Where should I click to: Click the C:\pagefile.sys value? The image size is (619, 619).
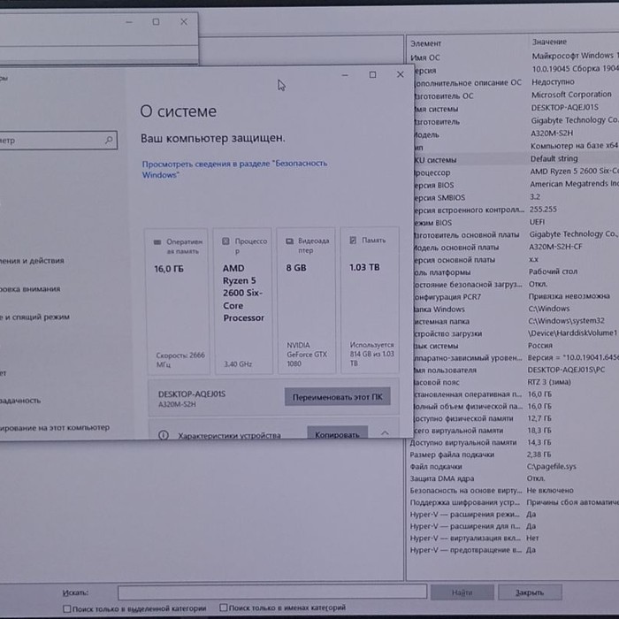click(x=551, y=466)
